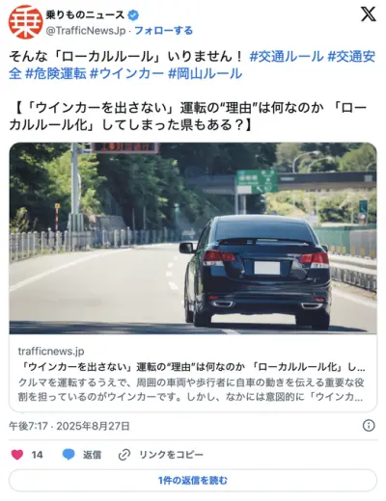The width and height of the screenshot is (386, 501).
Task: Click the 午後7:17 · 2025年8月27日 timestamp
Action: [x=69, y=426]
